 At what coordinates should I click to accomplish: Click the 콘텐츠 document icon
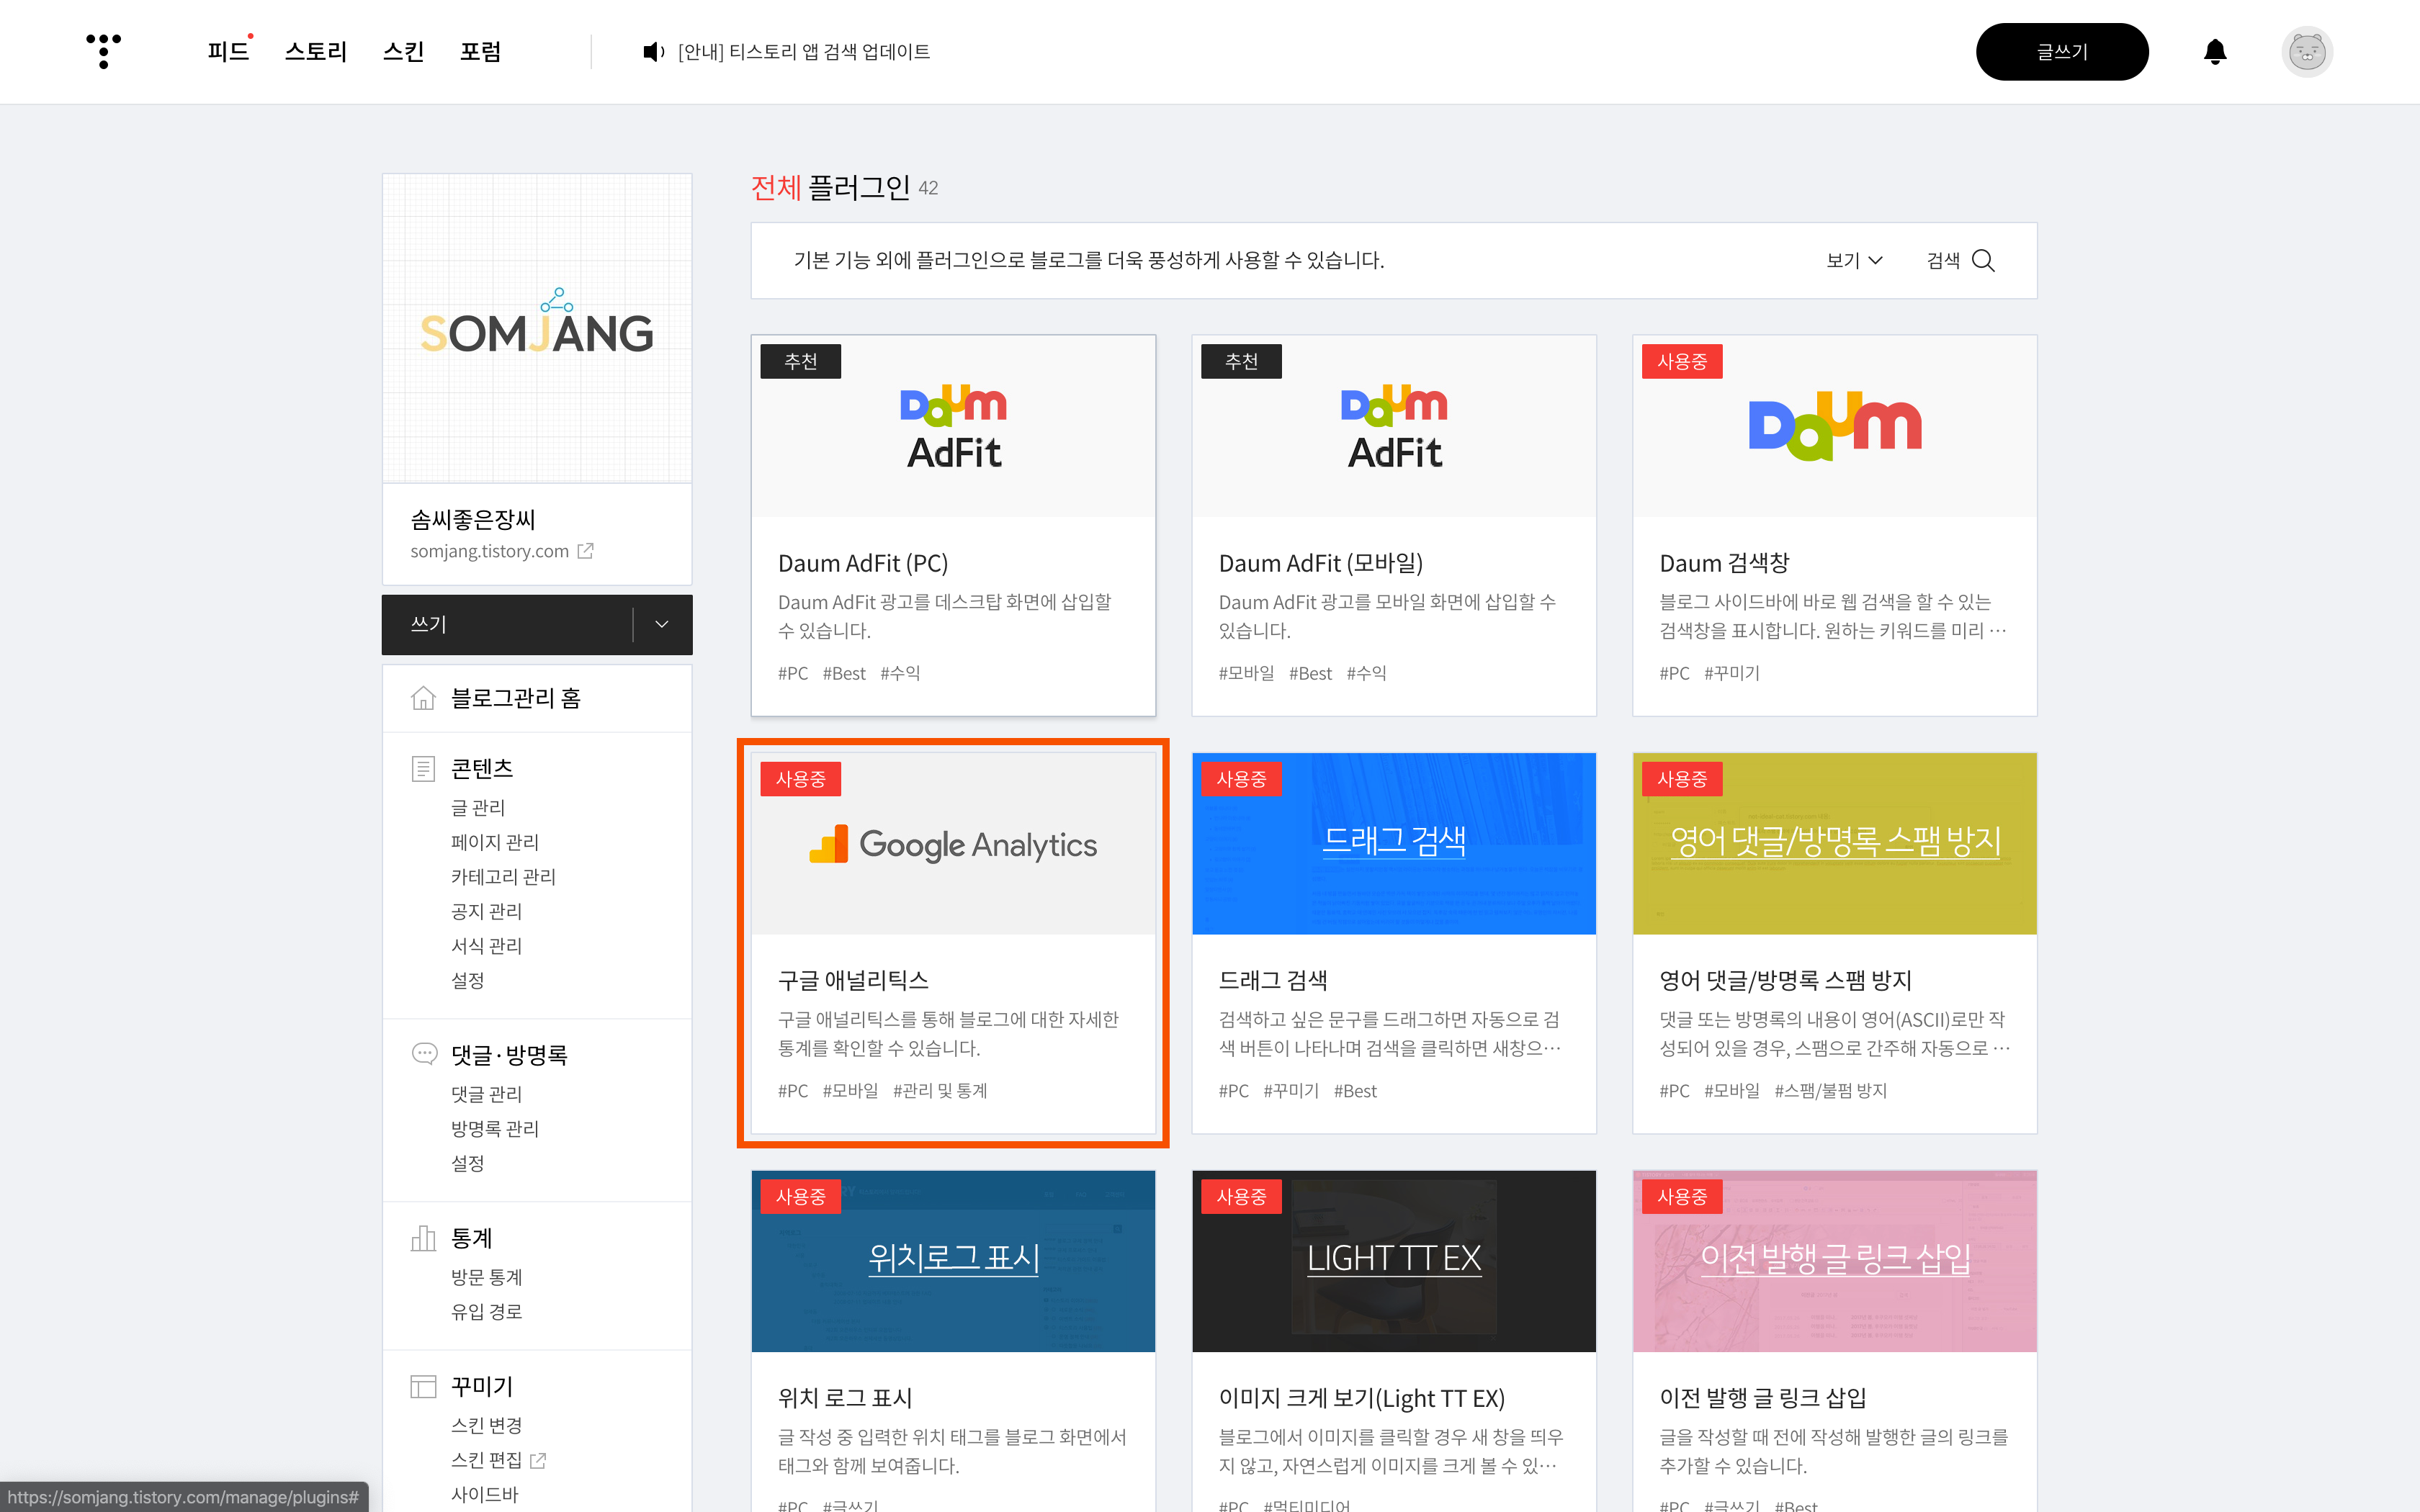click(423, 768)
